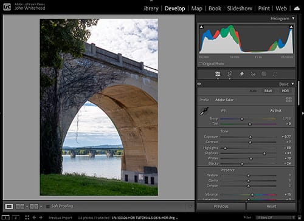Toggle the Basic panel eye visibility

199,84
